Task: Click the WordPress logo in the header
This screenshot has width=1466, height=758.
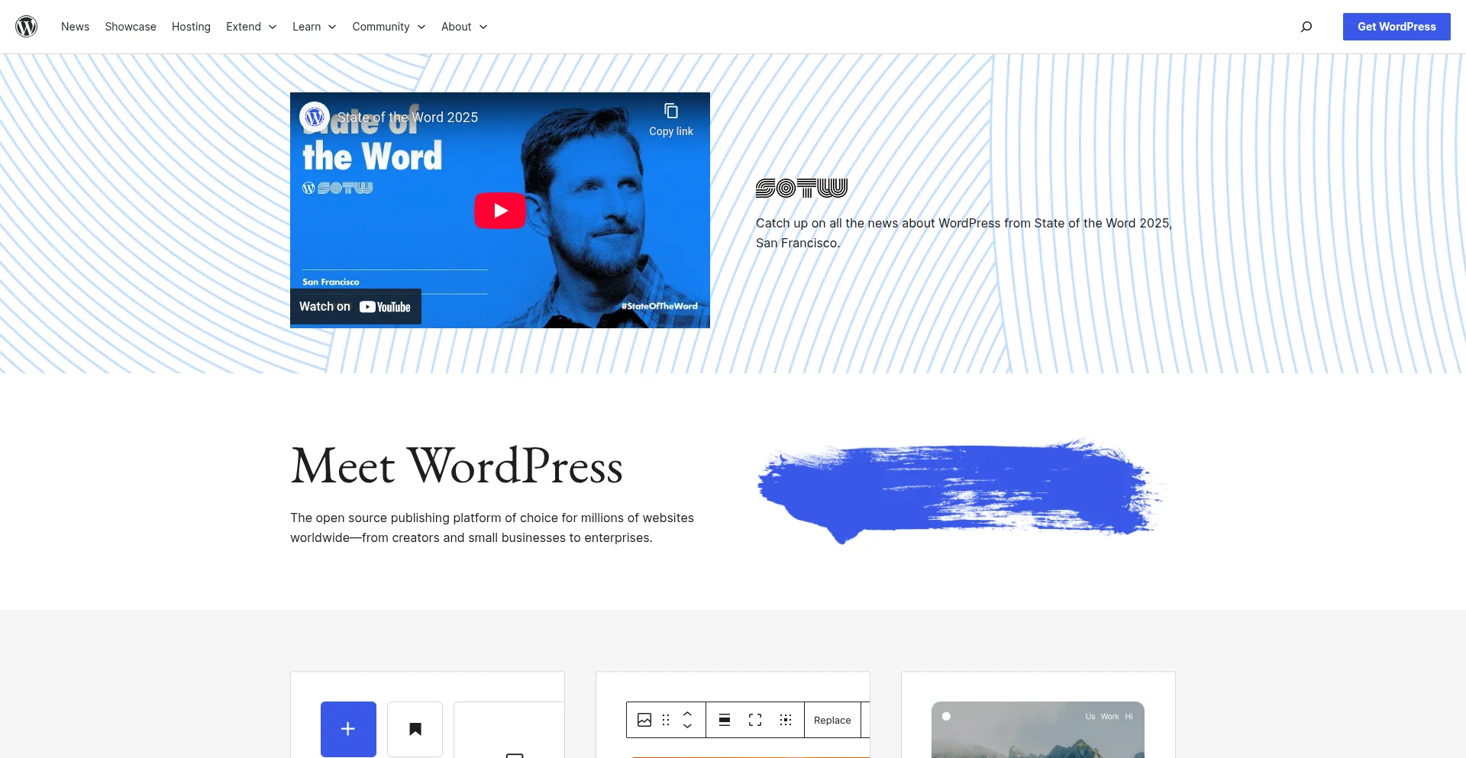Action: coord(27,27)
